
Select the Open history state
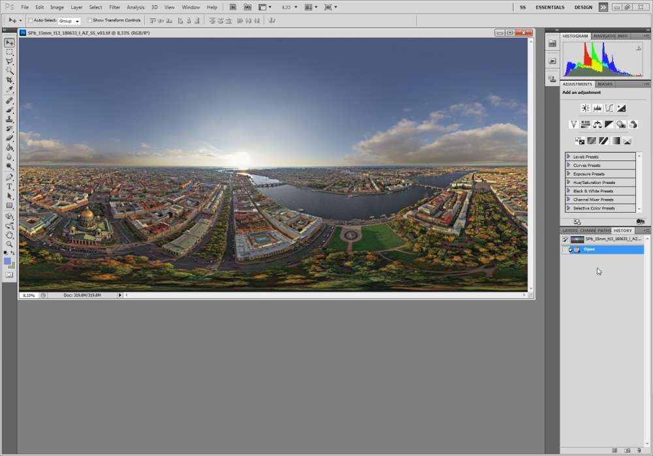click(x=590, y=249)
